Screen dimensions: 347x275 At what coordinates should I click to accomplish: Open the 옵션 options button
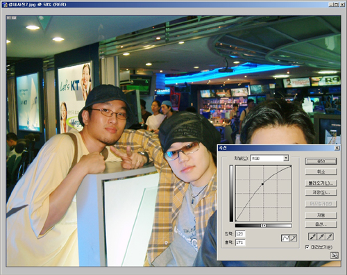click(321, 224)
